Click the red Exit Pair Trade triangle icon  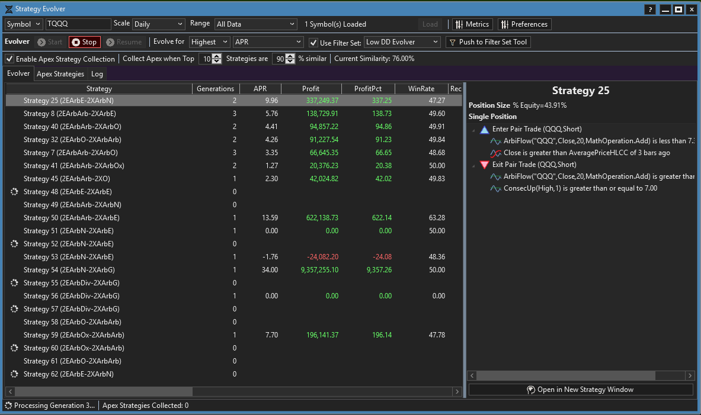(x=485, y=165)
